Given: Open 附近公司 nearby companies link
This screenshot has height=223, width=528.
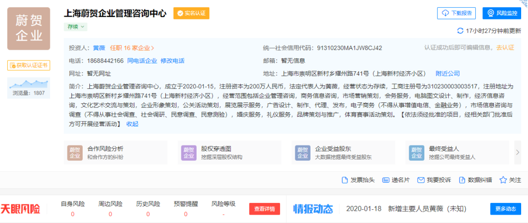Looking at the screenshot, I should pos(447,74).
